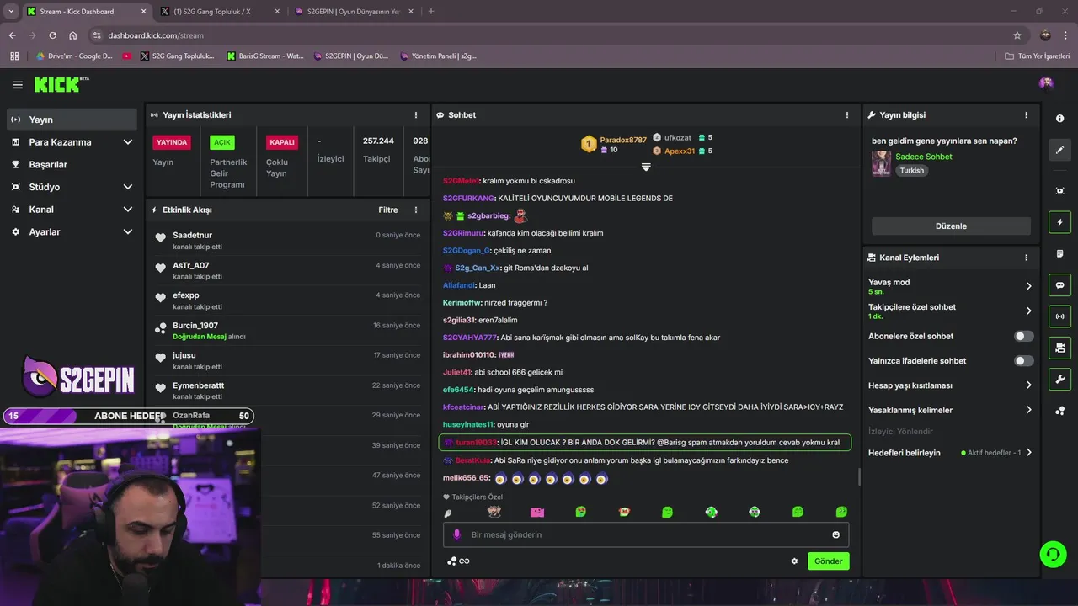
Task: Open Etkinlik Akışı three-dot options
Action: pos(415,210)
